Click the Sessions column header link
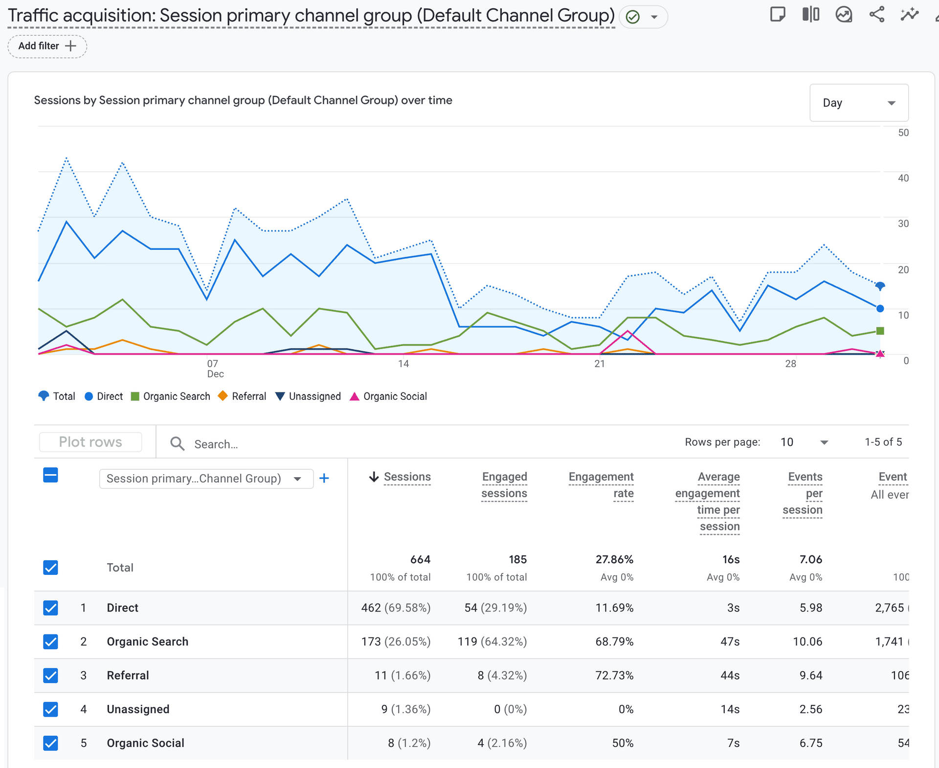Image resolution: width=939 pixels, height=768 pixels. pyautogui.click(x=407, y=477)
